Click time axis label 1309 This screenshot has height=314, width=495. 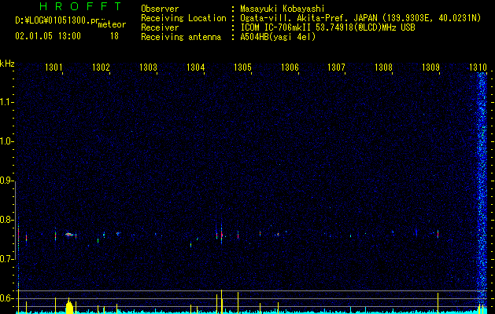coord(430,67)
